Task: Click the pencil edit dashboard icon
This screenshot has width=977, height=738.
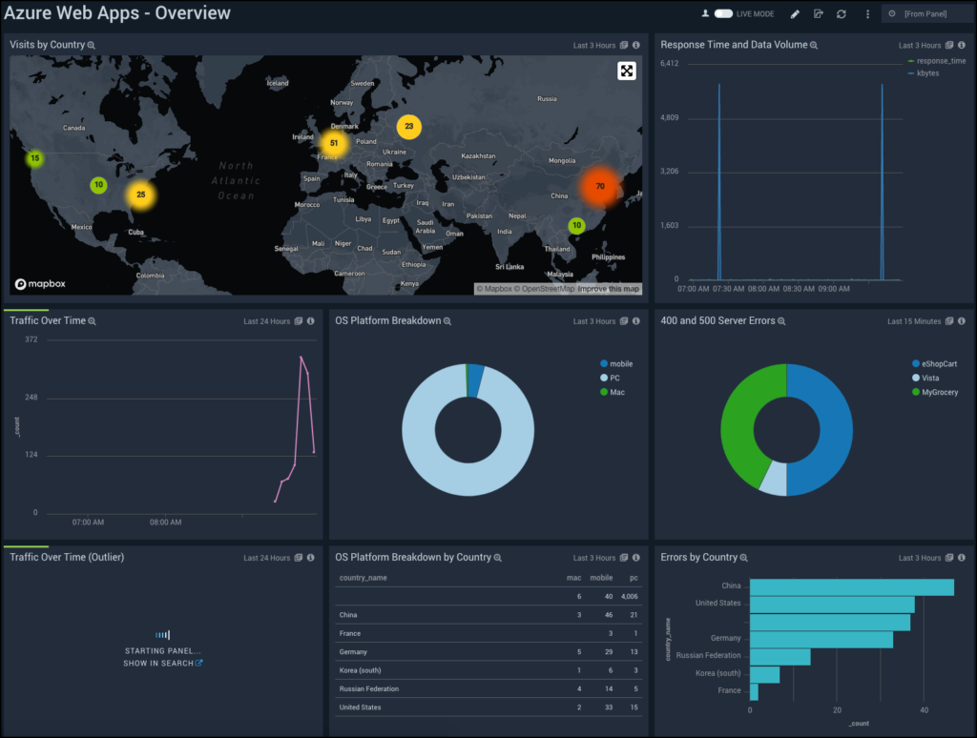Action: (795, 14)
